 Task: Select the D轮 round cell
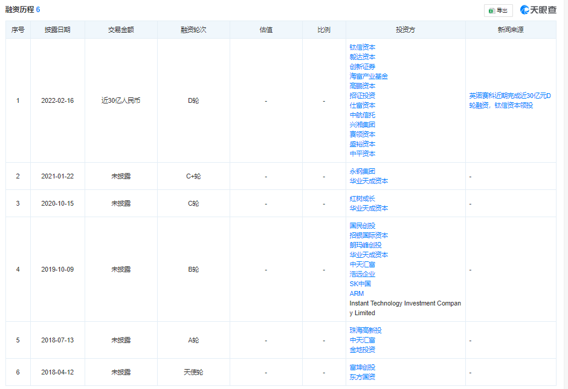tap(193, 101)
